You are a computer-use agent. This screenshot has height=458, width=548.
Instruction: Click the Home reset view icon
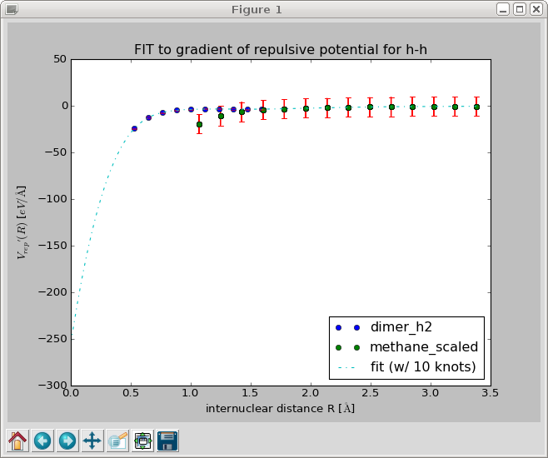click(17, 440)
